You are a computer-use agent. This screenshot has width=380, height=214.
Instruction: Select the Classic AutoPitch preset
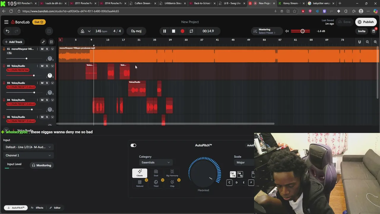pos(140,173)
